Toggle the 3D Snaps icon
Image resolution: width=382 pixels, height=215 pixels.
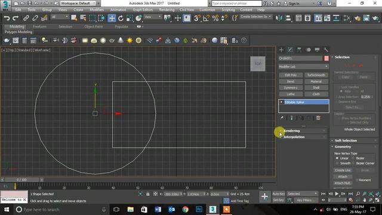coord(197,18)
